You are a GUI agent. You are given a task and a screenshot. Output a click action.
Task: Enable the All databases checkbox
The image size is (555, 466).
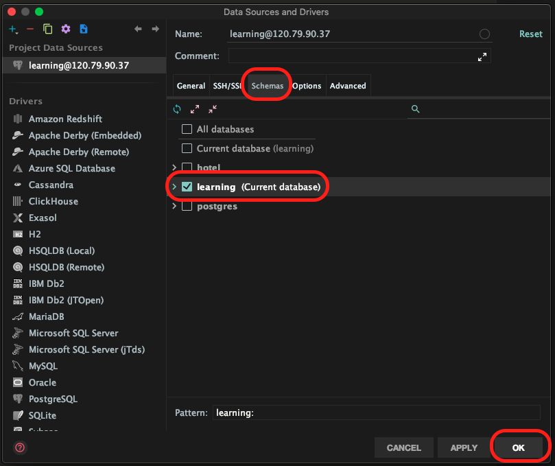point(187,129)
